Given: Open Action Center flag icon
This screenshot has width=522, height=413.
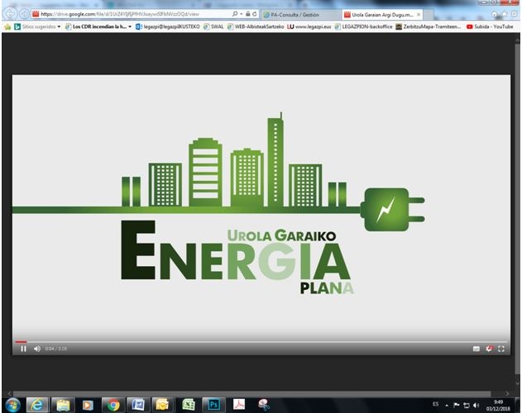Looking at the screenshot, I should click(x=457, y=405).
